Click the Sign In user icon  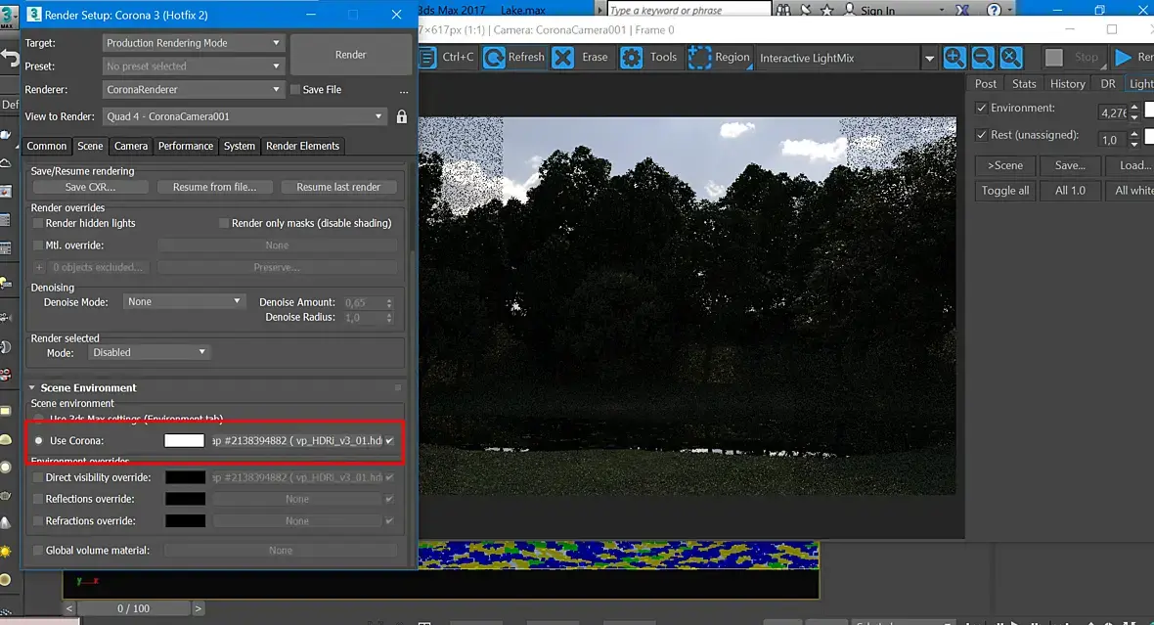tap(850, 10)
